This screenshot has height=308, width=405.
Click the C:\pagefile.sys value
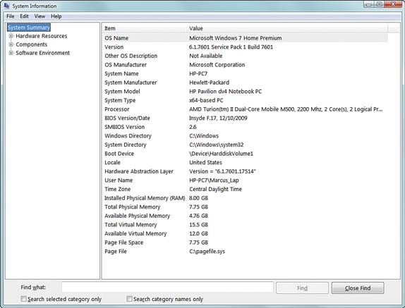pos(207,251)
